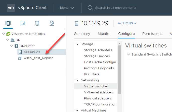172x112 pixels.
Task: Open Protocol Endpoints
Action: pos(99,68)
